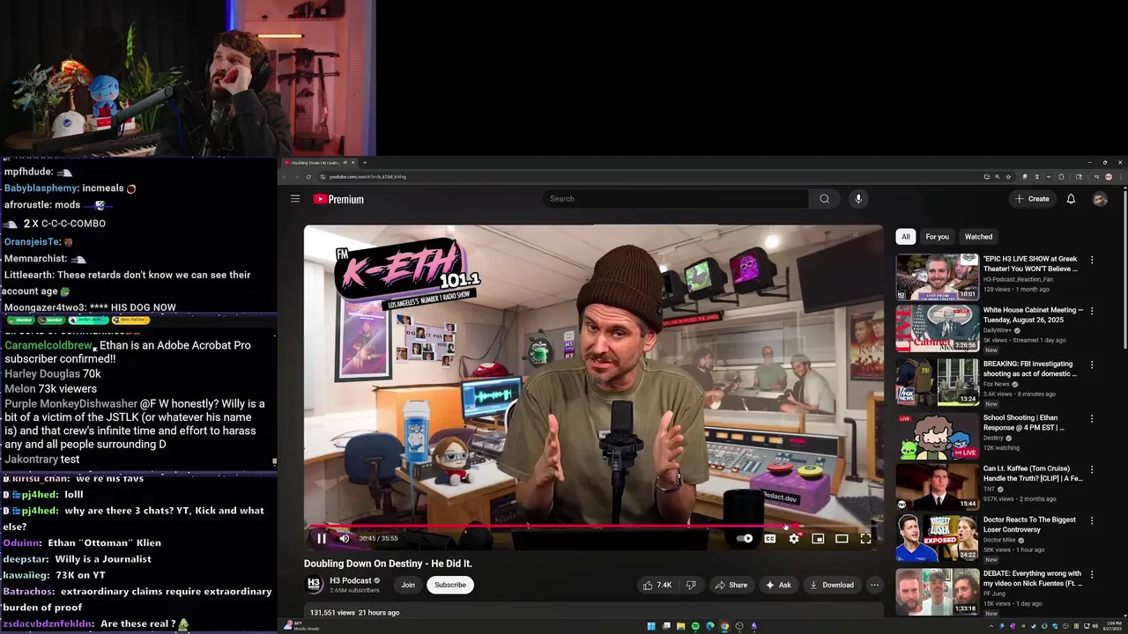The width and height of the screenshot is (1128, 634).
Task: Toggle the autoplay switch in player
Action: click(746, 538)
